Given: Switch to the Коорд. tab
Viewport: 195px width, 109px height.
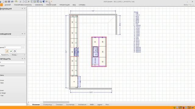Looking at the screenshot, I should (x=14, y=54).
